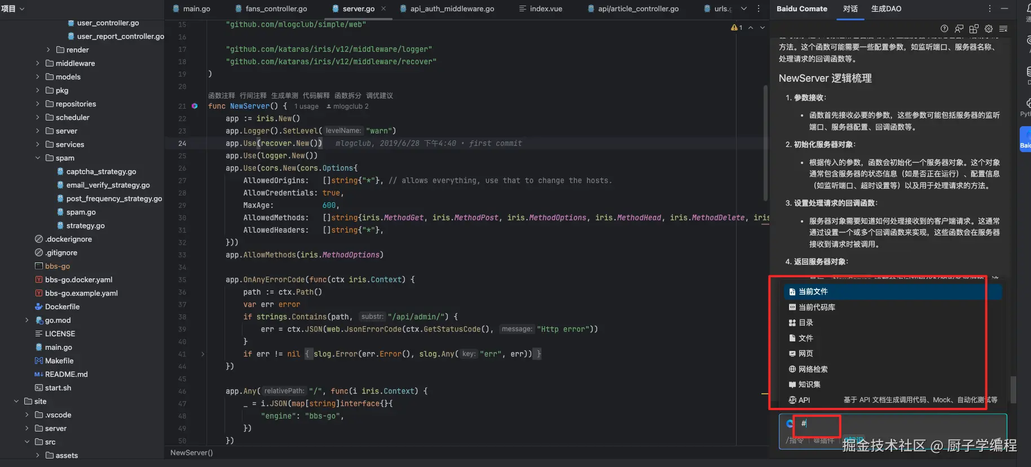Screen dimensions: 1031x467
Task: Collapse the spam folder
Action: 38,158
